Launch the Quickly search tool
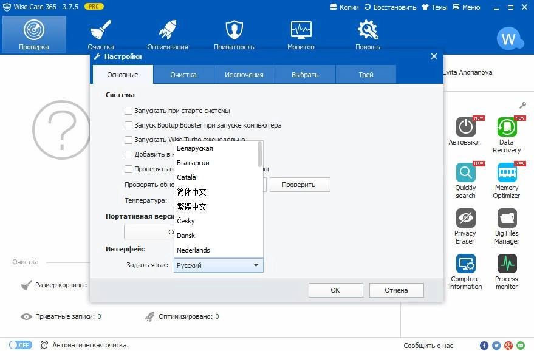534x351 pixels. tap(465, 180)
